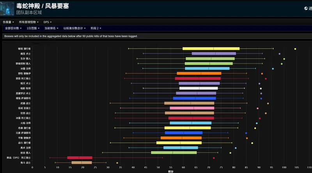Click the 鲜血 (DPS) 死亡骑士 red box bar
This screenshot has width=312, height=173.
tap(80, 158)
